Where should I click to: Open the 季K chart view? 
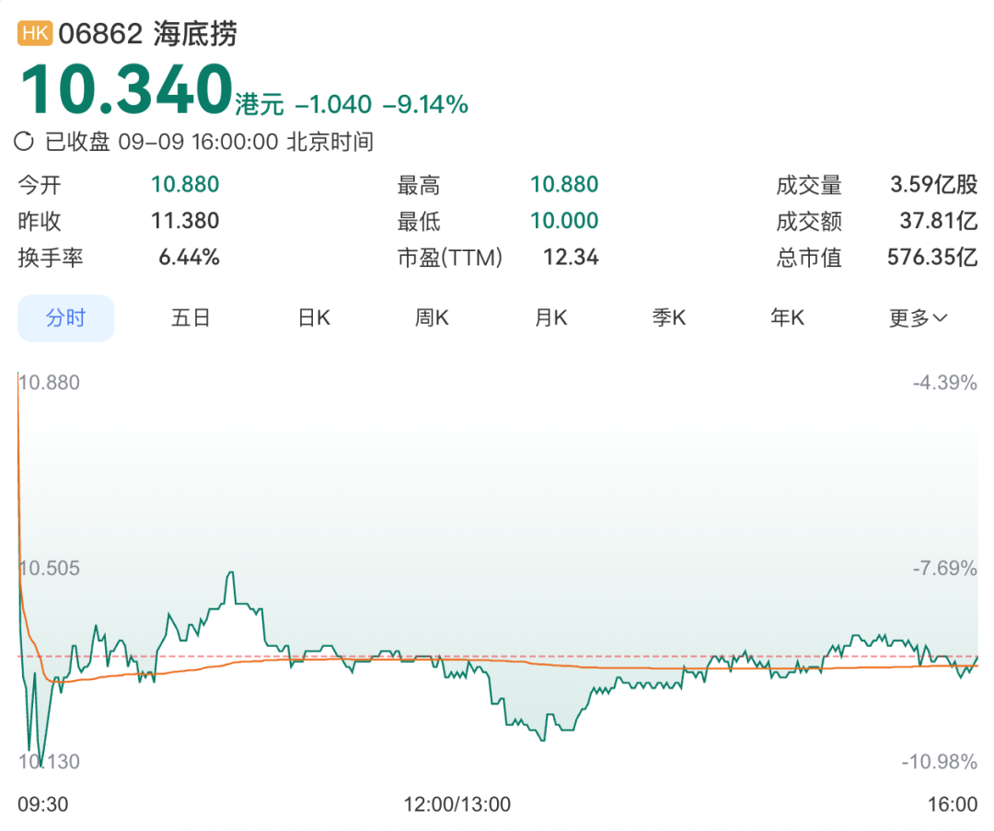pyautogui.click(x=669, y=317)
